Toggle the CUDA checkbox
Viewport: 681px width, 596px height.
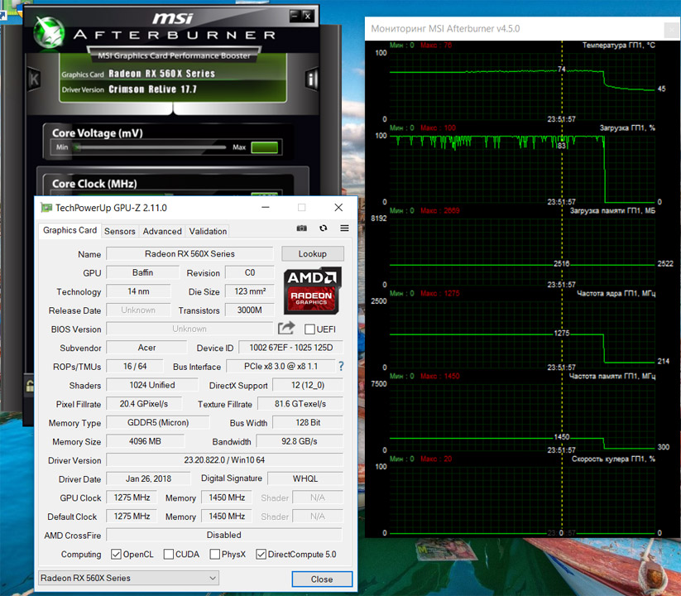click(169, 554)
